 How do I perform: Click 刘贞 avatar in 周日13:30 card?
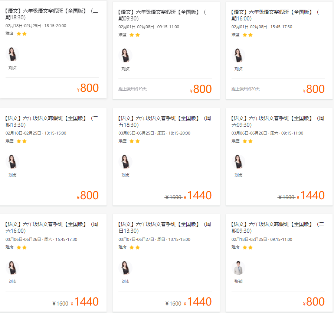point(125,268)
